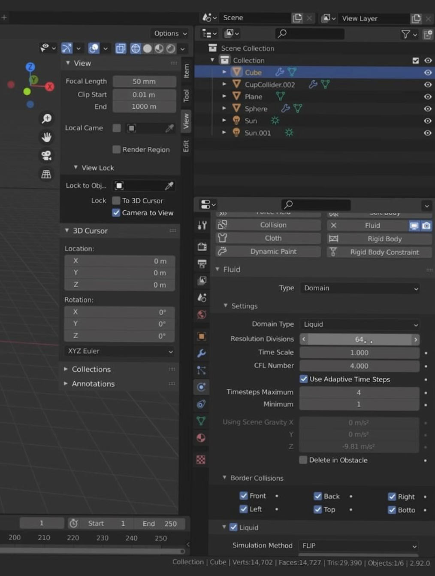This screenshot has height=576, width=435.
Task: Hide the Cube object with eye icon
Action: (x=428, y=73)
